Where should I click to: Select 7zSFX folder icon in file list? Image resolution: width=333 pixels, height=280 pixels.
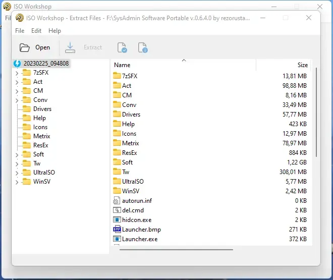(117, 75)
